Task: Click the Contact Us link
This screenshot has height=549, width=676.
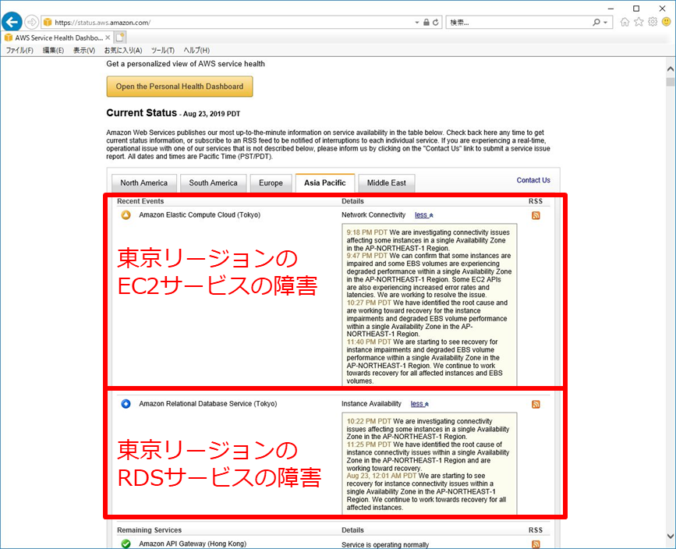Action: [533, 180]
